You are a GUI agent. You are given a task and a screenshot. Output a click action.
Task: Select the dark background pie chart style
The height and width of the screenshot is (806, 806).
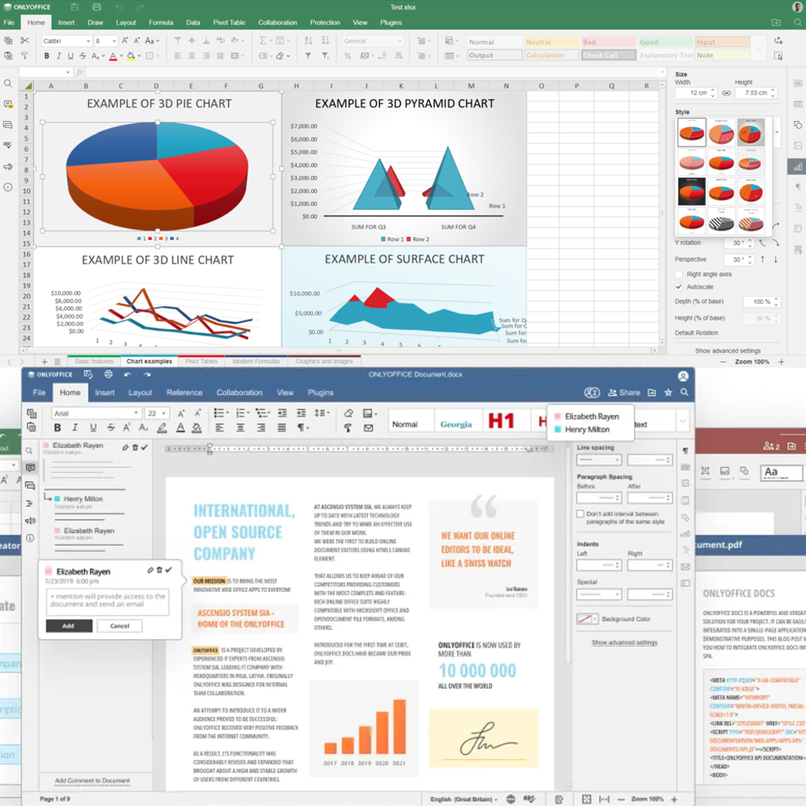click(x=692, y=190)
